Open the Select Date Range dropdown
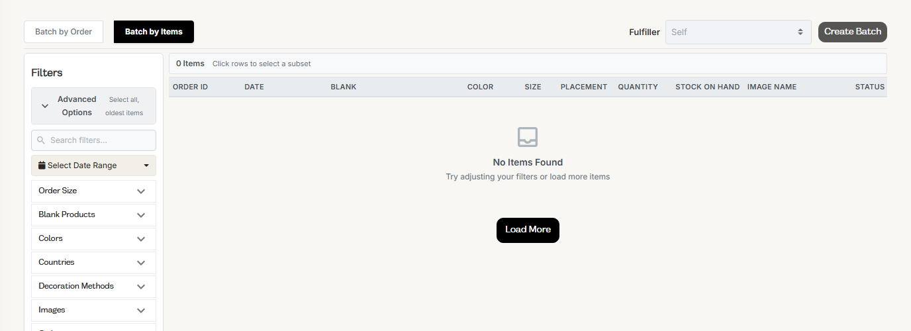The image size is (911, 331). point(93,165)
